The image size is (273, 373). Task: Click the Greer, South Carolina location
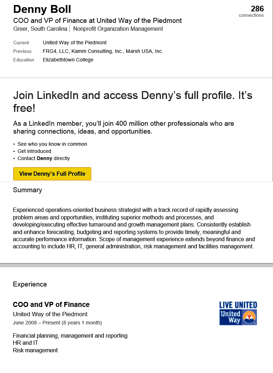40,29
